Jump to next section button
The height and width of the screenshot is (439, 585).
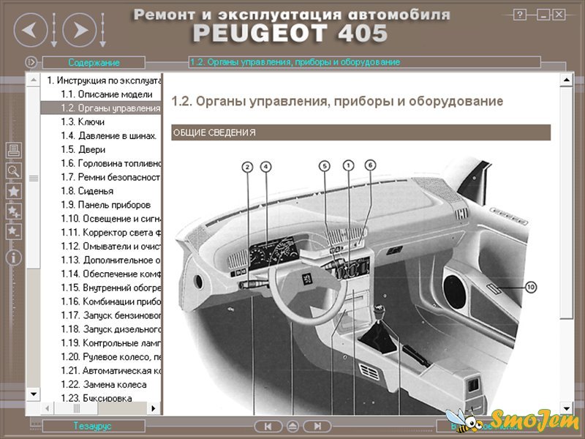coord(317,426)
